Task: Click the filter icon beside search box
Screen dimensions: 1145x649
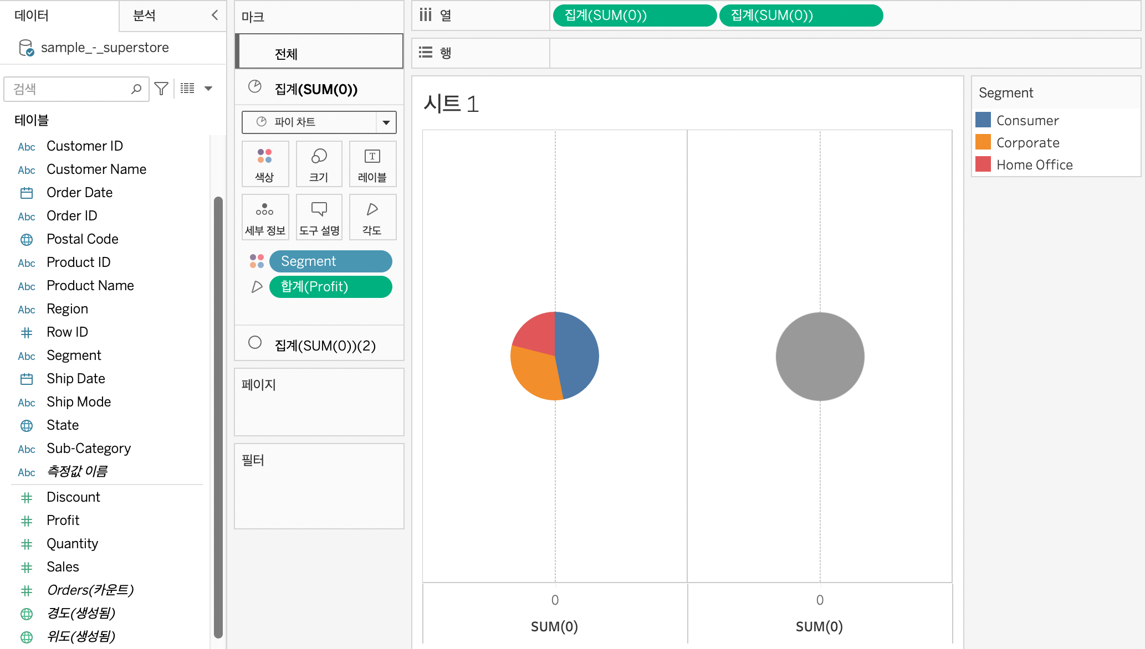Action: pos(161,89)
